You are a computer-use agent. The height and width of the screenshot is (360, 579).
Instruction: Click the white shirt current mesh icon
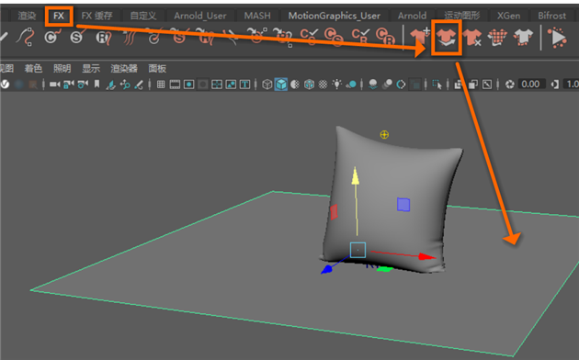(523, 38)
